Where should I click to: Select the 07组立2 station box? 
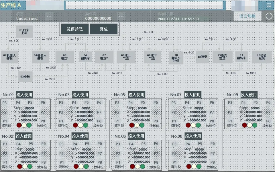click(x=104, y=57)
